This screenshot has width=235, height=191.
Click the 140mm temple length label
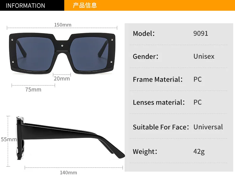tap(68, 173)
